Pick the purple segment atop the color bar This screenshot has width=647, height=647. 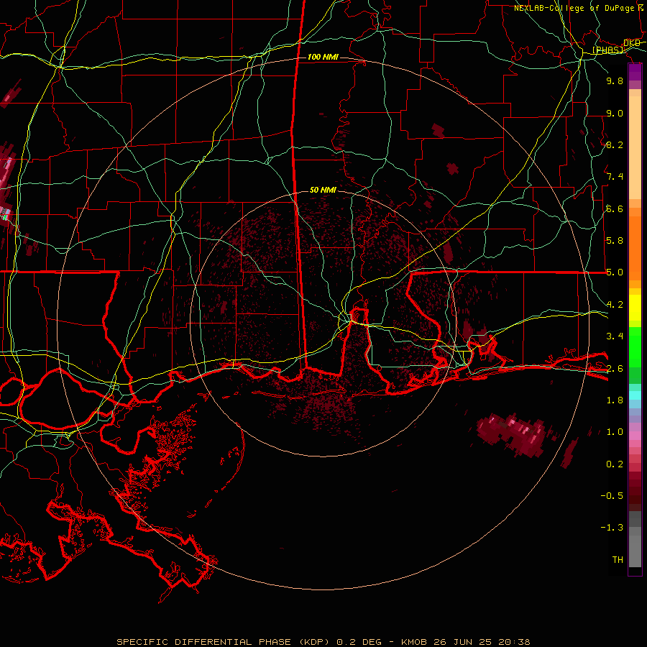pos(635,72)
